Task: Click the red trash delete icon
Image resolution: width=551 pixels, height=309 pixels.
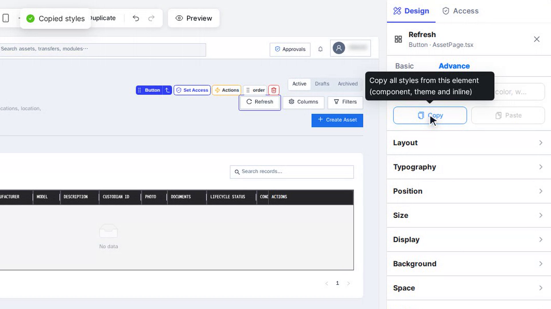Action: (274, 90)
